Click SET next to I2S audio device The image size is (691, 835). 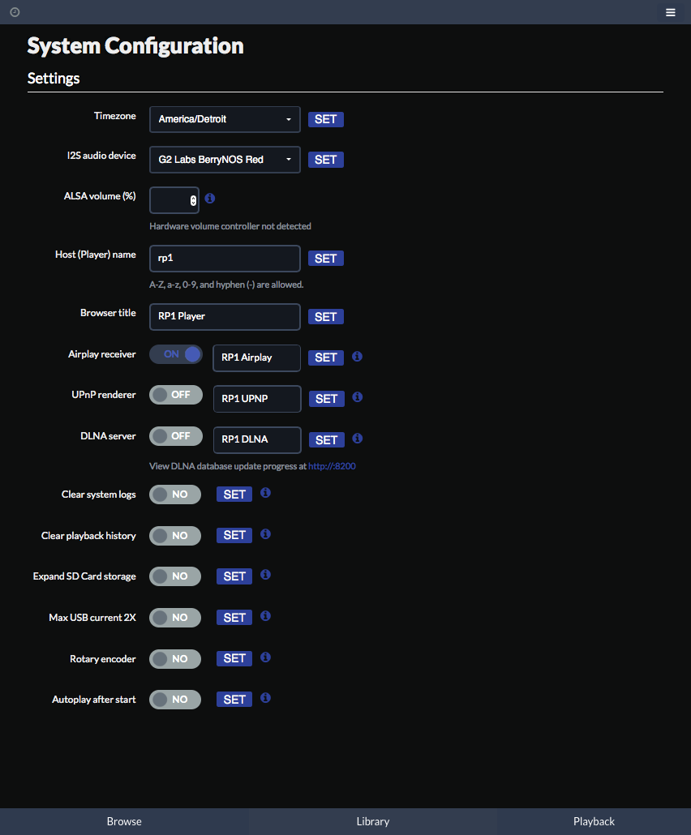click(x=325, y=160)
